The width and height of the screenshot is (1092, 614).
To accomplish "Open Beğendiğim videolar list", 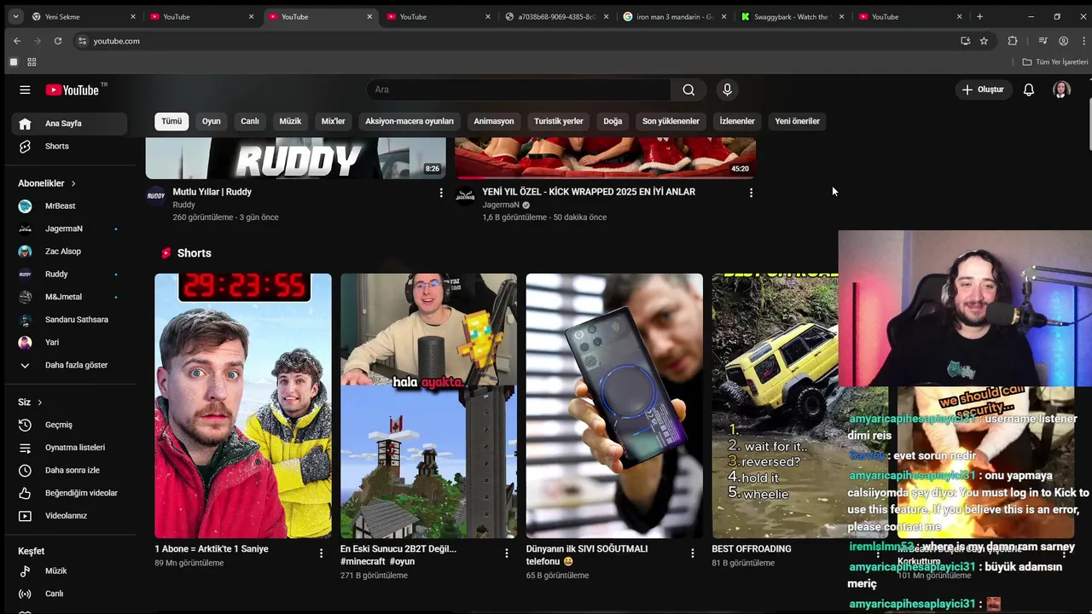I will (69, 493).
